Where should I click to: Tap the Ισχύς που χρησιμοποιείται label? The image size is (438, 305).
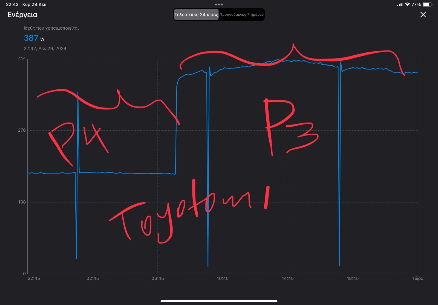(x=51, y=28)
